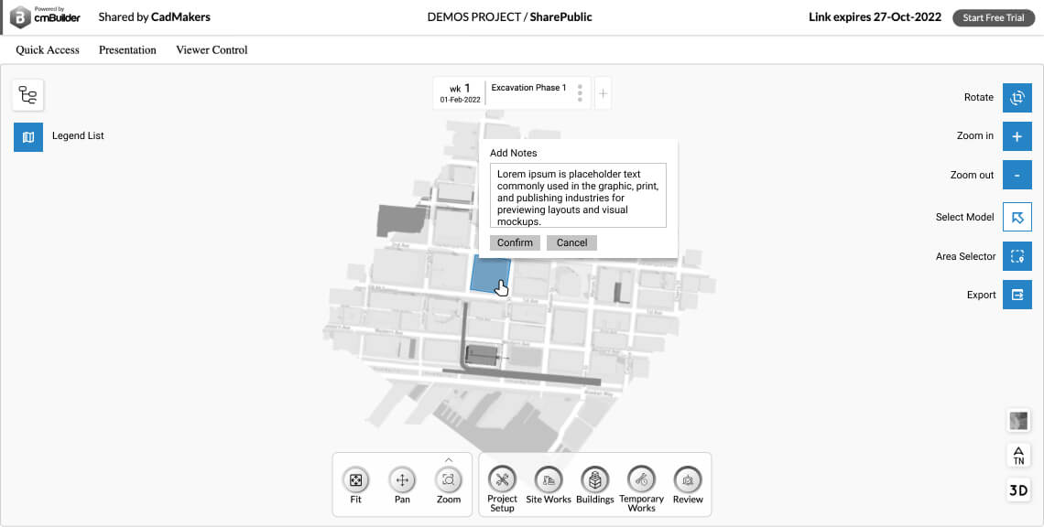Screen dimensions: 1044x527
Task: Click the Zoom in plus button
Action: tap(1017, 135)
